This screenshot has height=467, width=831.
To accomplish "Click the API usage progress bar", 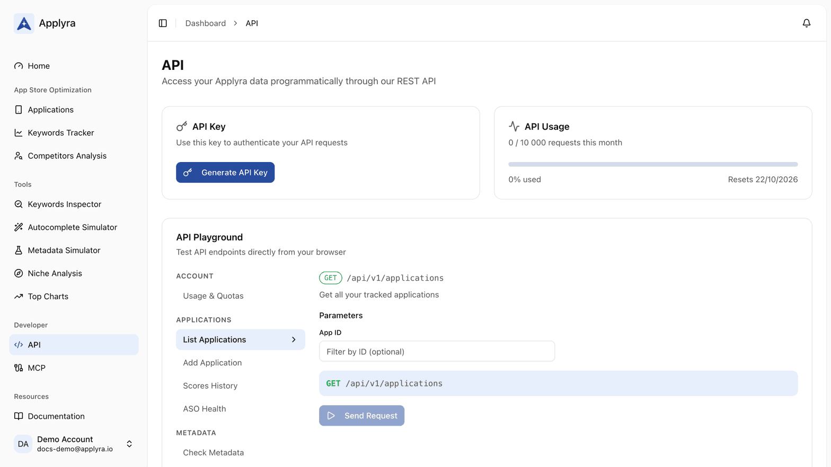I will click(x=653, y=165).
